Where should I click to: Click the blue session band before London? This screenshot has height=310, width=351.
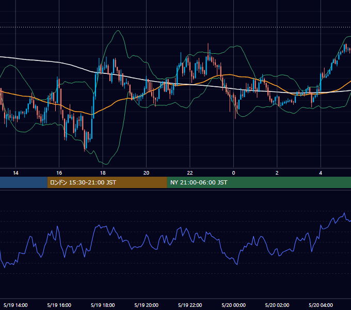[x=24, y=182]
